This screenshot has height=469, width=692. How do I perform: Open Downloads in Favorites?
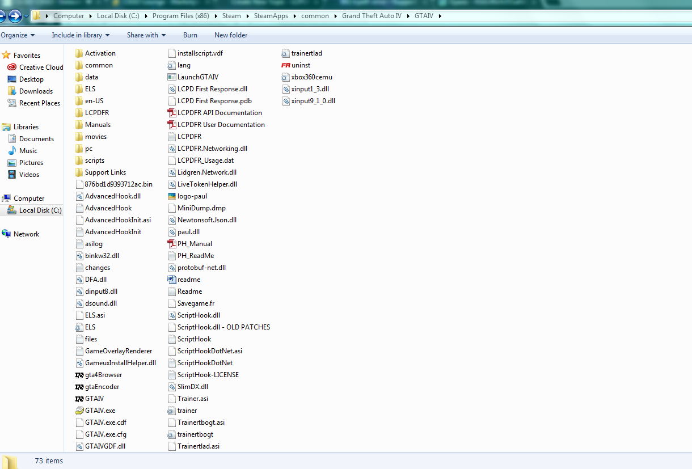(x=30, y=91)
